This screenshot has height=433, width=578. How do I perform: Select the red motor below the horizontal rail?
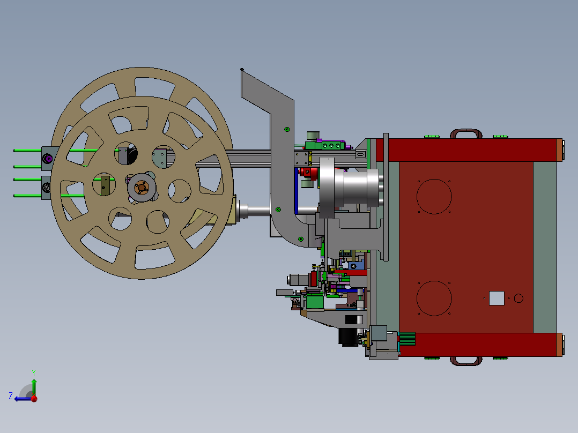[x=309, y=173]
